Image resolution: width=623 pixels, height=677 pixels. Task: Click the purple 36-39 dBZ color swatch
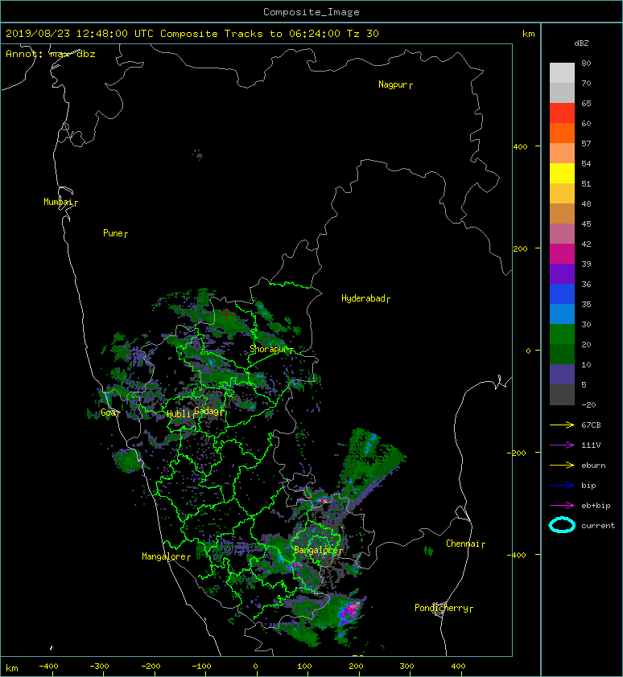pyautogui.click(x=562, y=273)
